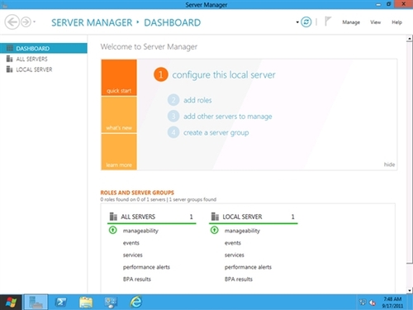Click the vertical scrollbar thumb
Screen dimensions: 413x310
(x=410, y=153)
